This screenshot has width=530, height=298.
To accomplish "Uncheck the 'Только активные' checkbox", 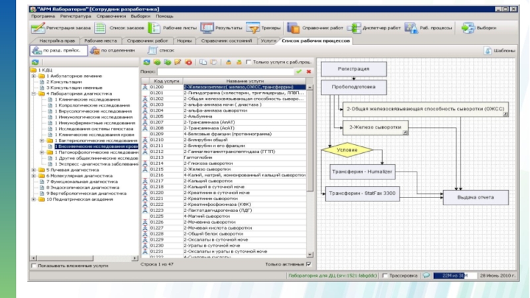I will [x=308, y=264].
